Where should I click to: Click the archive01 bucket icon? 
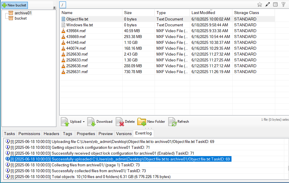click(11, 13)
